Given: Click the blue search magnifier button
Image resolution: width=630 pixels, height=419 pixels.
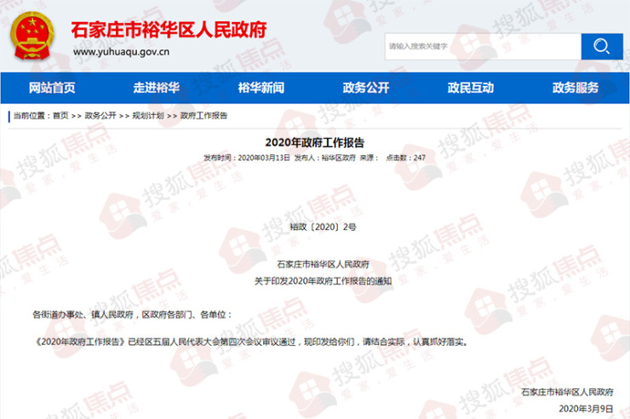Looking at the screenshot, I should tap(601, 47).
